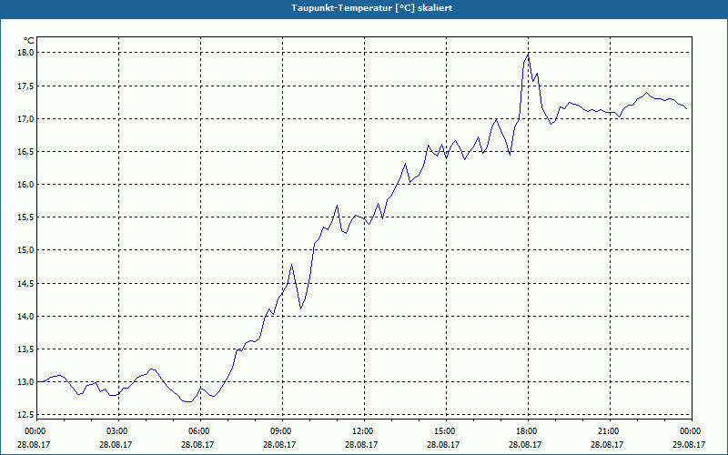This screenshot has height=455, width=728.
Task: Click the '12:00' time axis label
Action: 364,431
